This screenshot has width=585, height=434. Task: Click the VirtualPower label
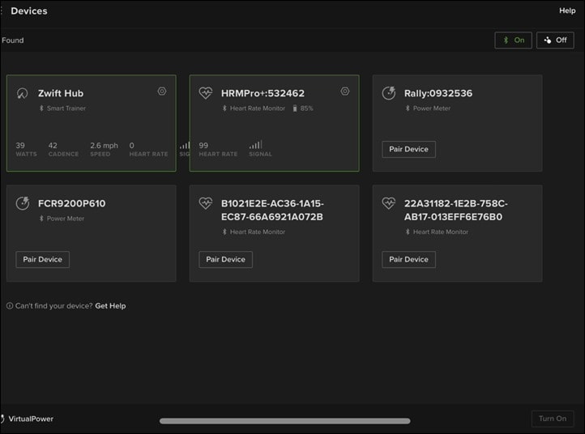31,419
